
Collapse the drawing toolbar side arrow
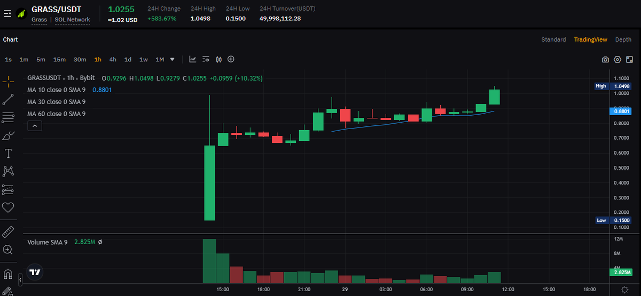20,279
